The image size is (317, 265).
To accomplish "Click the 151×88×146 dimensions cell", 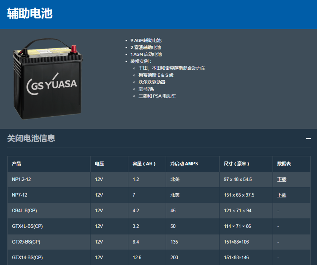I will point(246,257).
